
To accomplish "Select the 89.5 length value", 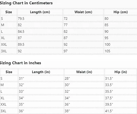I will [x=21, y=44].
